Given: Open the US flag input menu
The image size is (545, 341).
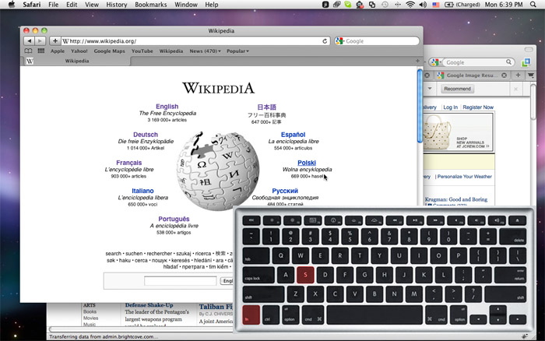Looking at the screenshot, I should [436, 5].
